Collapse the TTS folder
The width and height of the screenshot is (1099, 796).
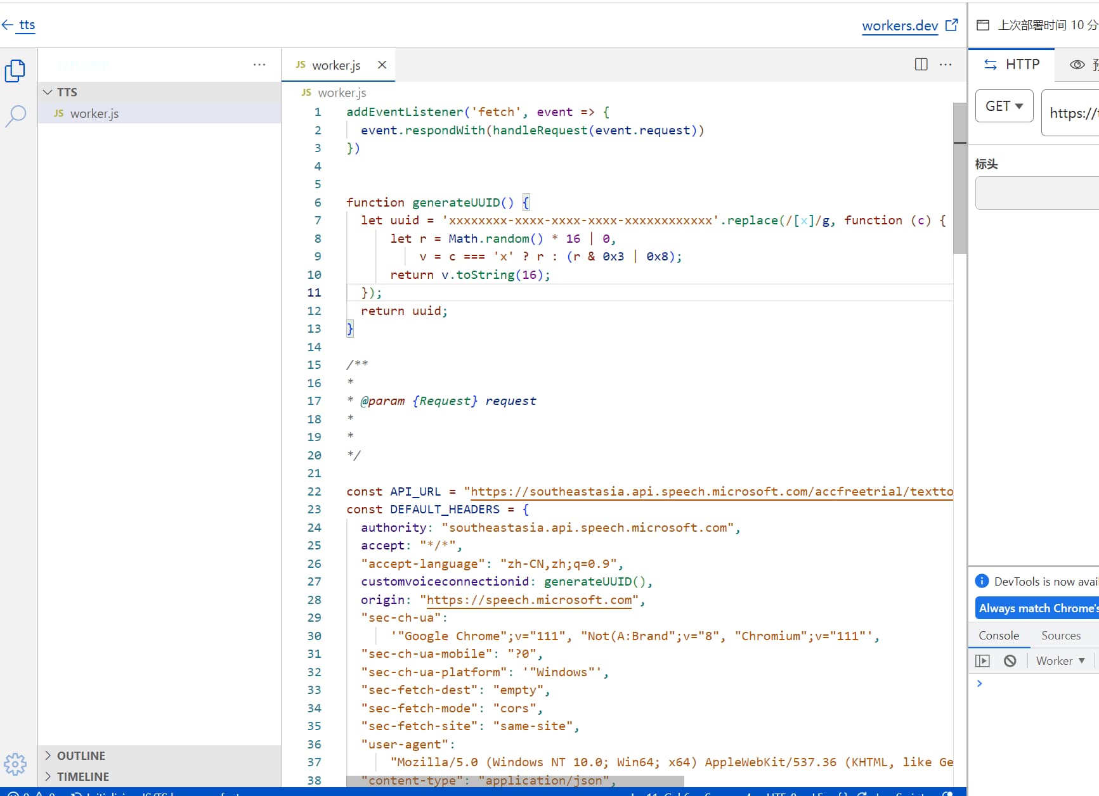pyautogui.click(x=48, y=93)
